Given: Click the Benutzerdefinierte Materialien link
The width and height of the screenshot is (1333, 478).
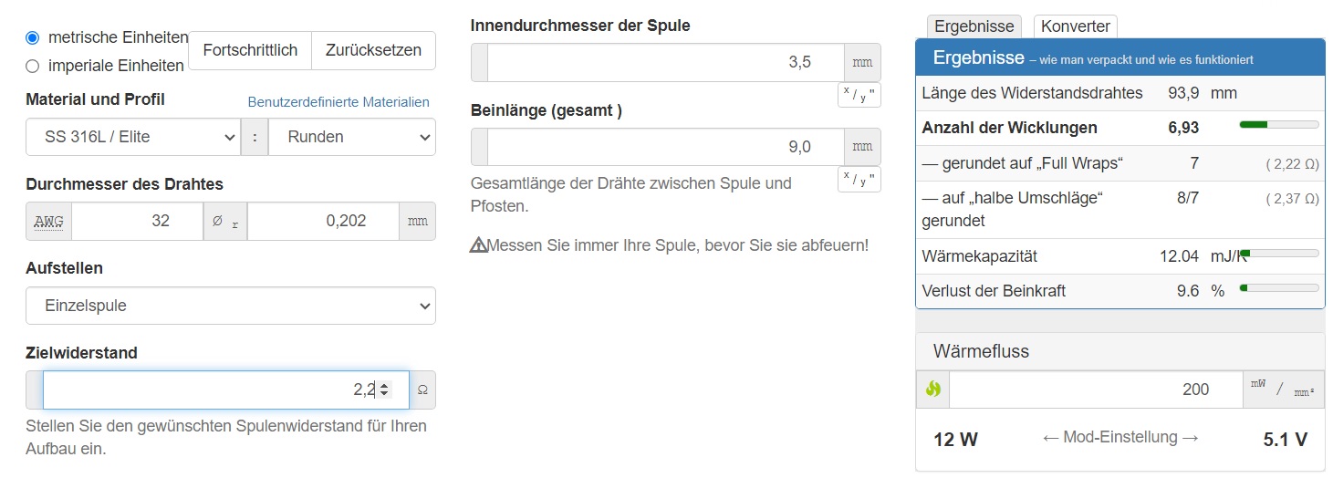Looking at the screenshot, I should pyautogui.click(x=338, y=102).
